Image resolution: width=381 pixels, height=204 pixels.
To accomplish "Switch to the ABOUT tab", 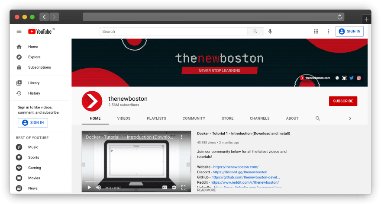I will tap(292, 118).
